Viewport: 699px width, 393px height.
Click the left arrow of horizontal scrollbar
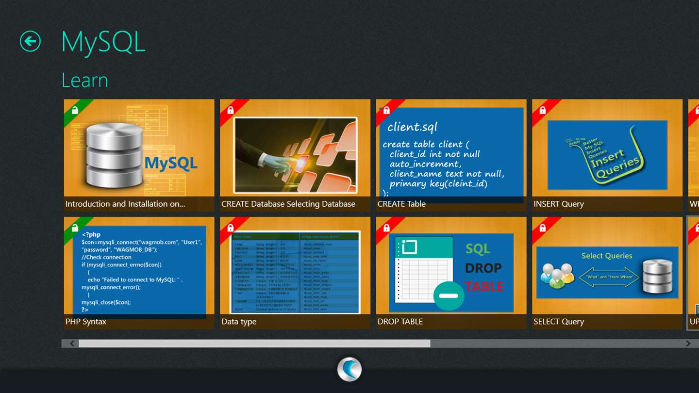click(x=72, y=344)
